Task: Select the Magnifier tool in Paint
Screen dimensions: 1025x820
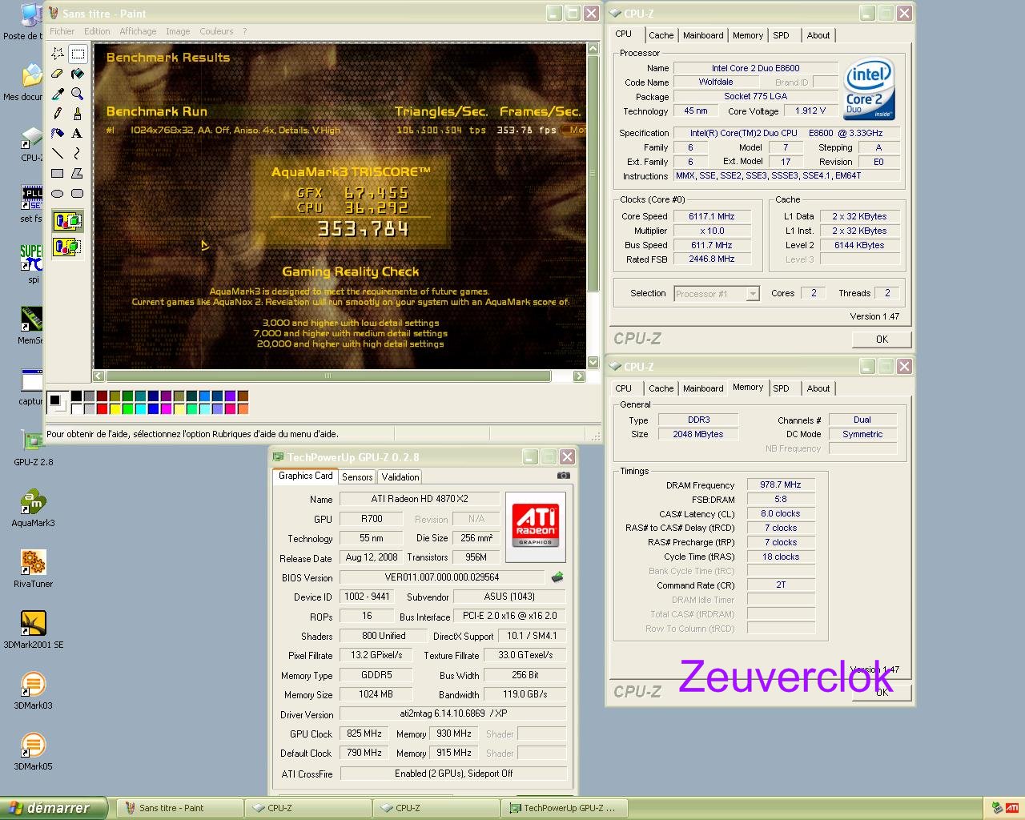Action: (x=78, y=94)
